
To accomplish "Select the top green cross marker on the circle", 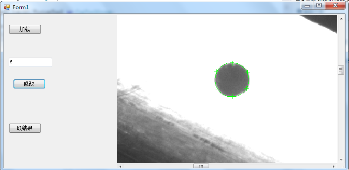I will coord(232,63).
